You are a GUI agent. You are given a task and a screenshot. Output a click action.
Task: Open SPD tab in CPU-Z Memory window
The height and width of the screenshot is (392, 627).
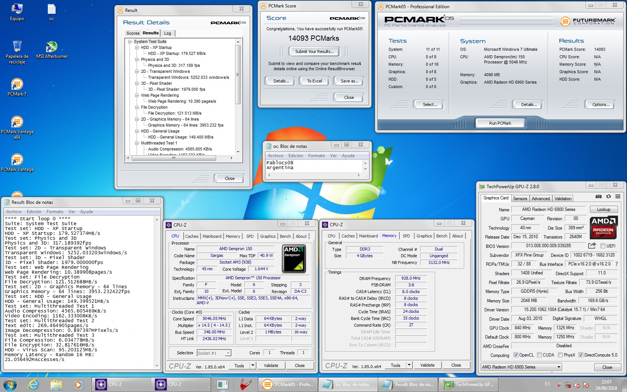406,236
